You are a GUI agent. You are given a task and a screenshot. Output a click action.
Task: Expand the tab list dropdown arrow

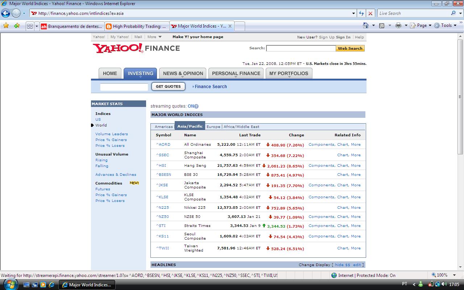(x=37, y=26)
